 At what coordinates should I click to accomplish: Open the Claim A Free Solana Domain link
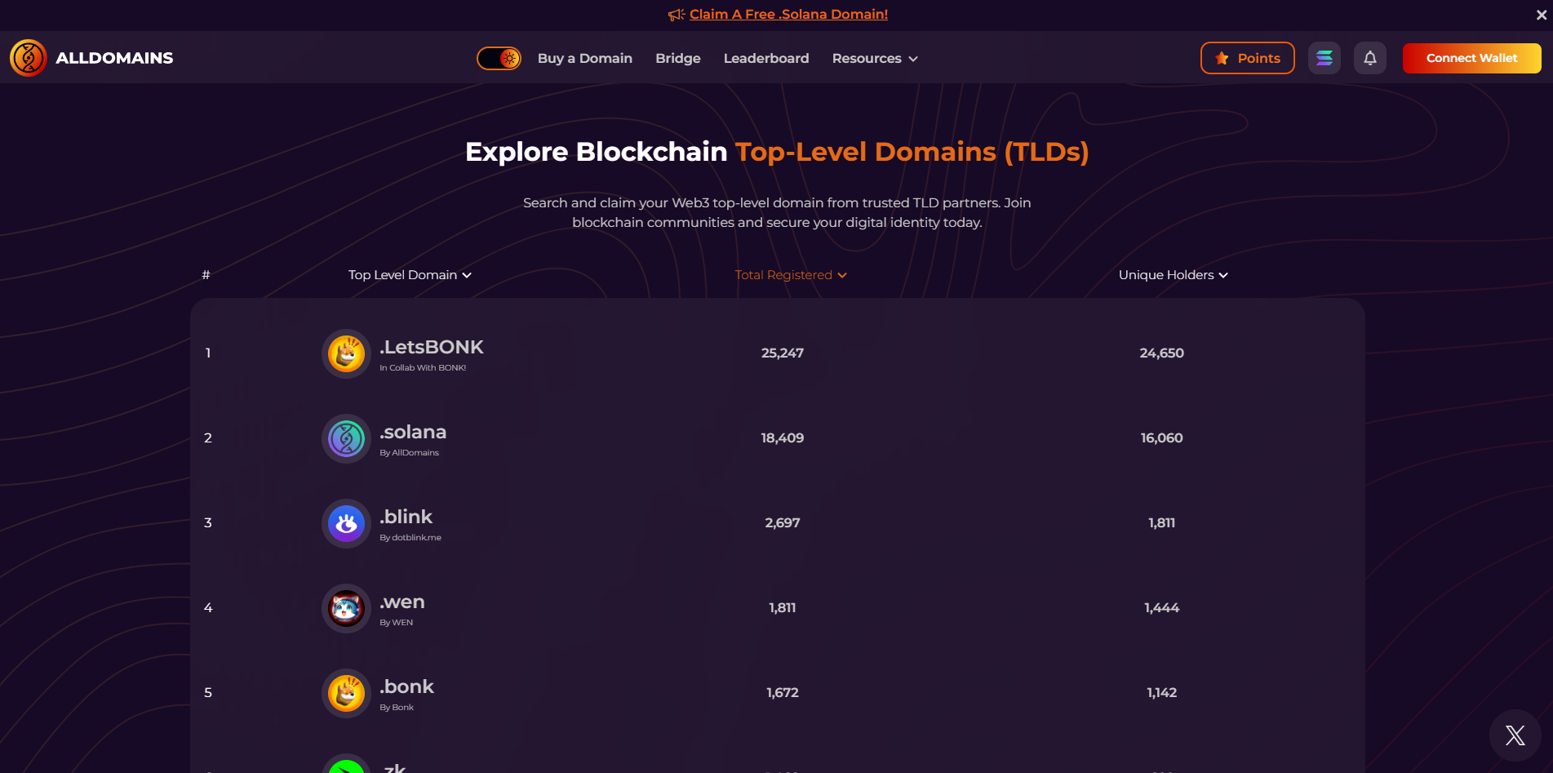point(788,14)
